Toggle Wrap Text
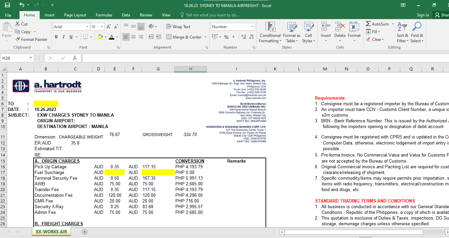Viewport: 449px width, 238px height. (178, 27)
